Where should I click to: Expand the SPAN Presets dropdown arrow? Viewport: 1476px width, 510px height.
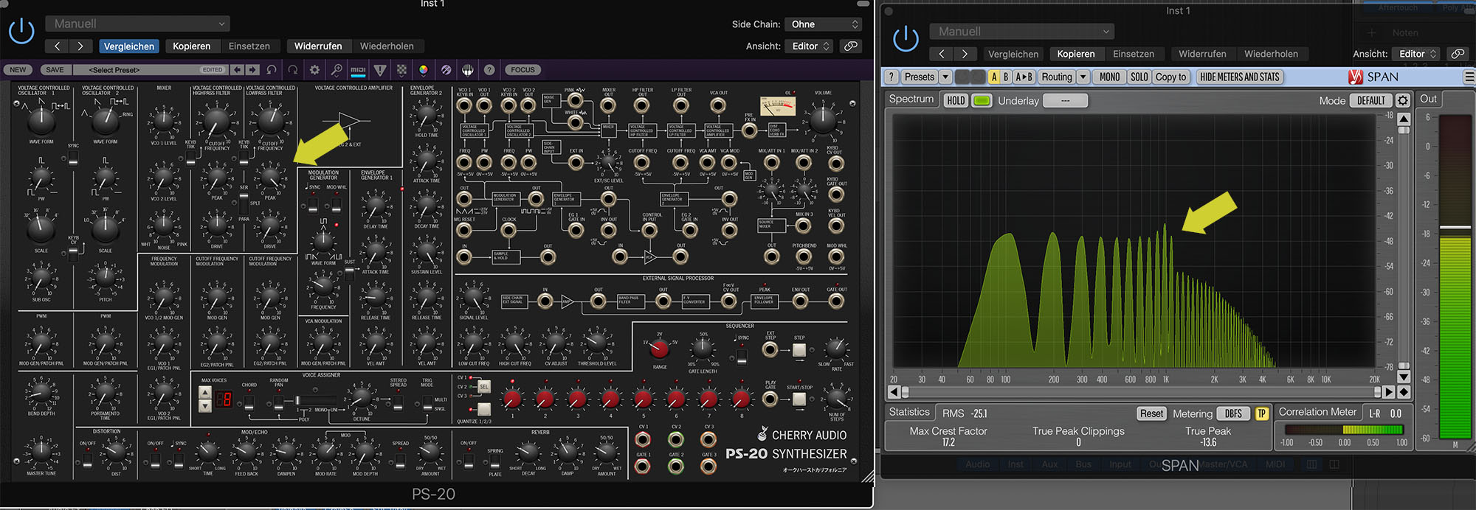pyautogui.click(x=945, y=77)
